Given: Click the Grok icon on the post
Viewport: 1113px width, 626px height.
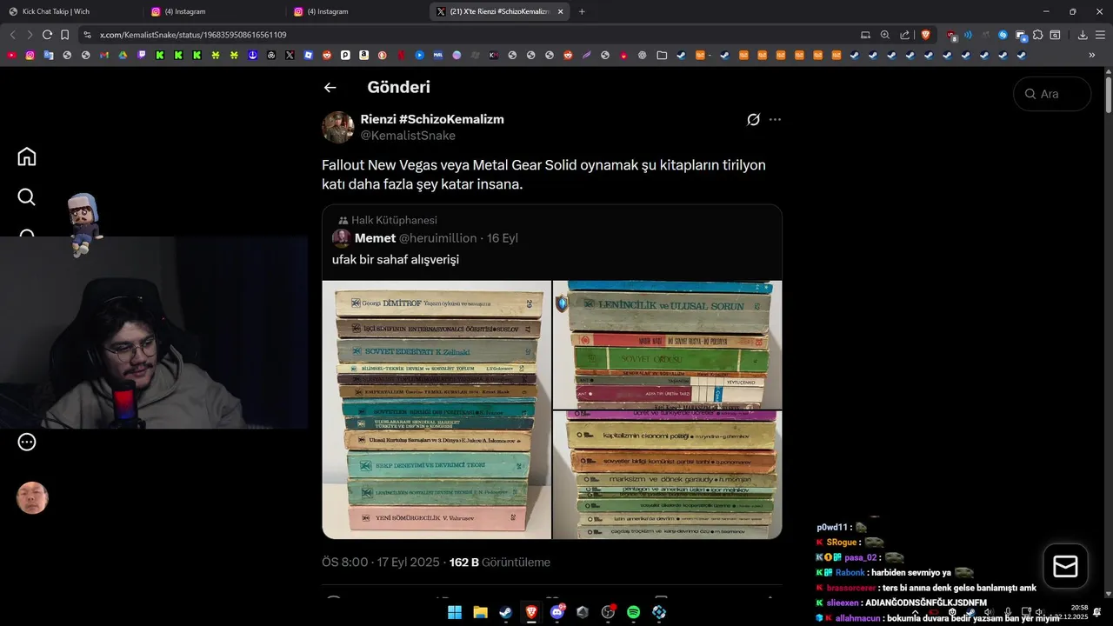Looking at the screenshot, I should [x=754, y=119].
